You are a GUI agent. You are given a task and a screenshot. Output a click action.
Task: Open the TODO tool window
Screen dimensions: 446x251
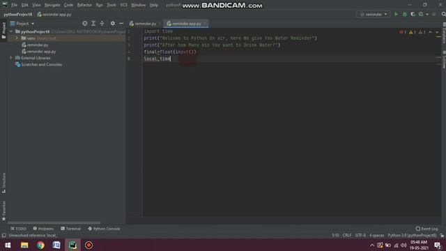pyautogui.click(x=18, y=229)
